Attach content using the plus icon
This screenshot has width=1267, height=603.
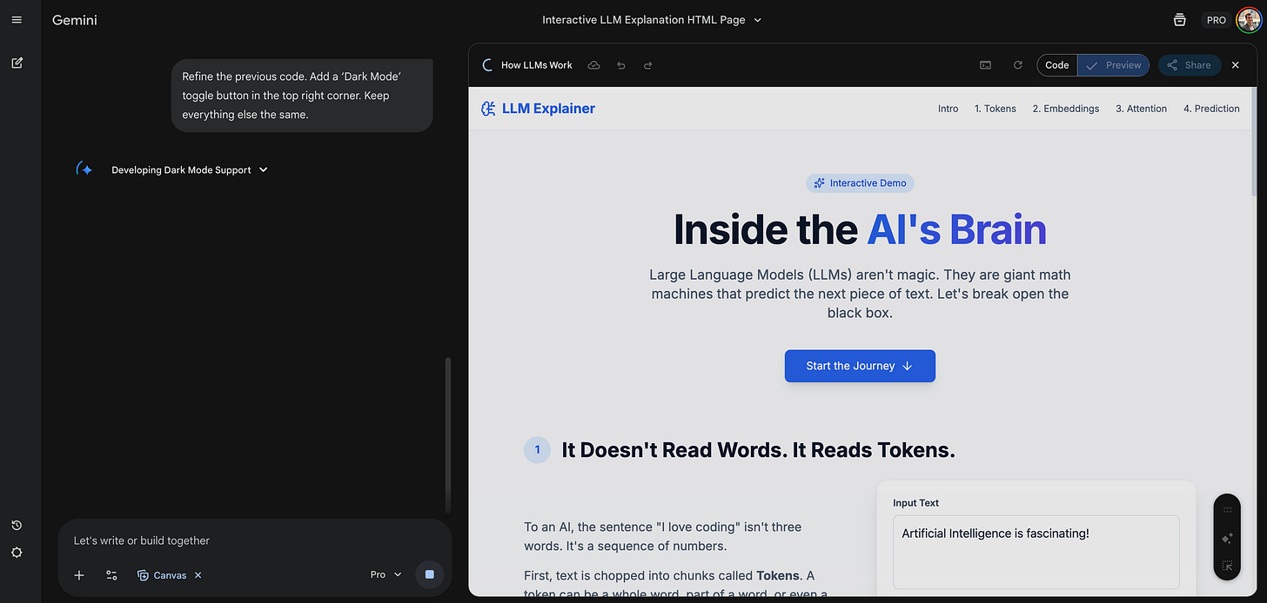coord(79,575)
